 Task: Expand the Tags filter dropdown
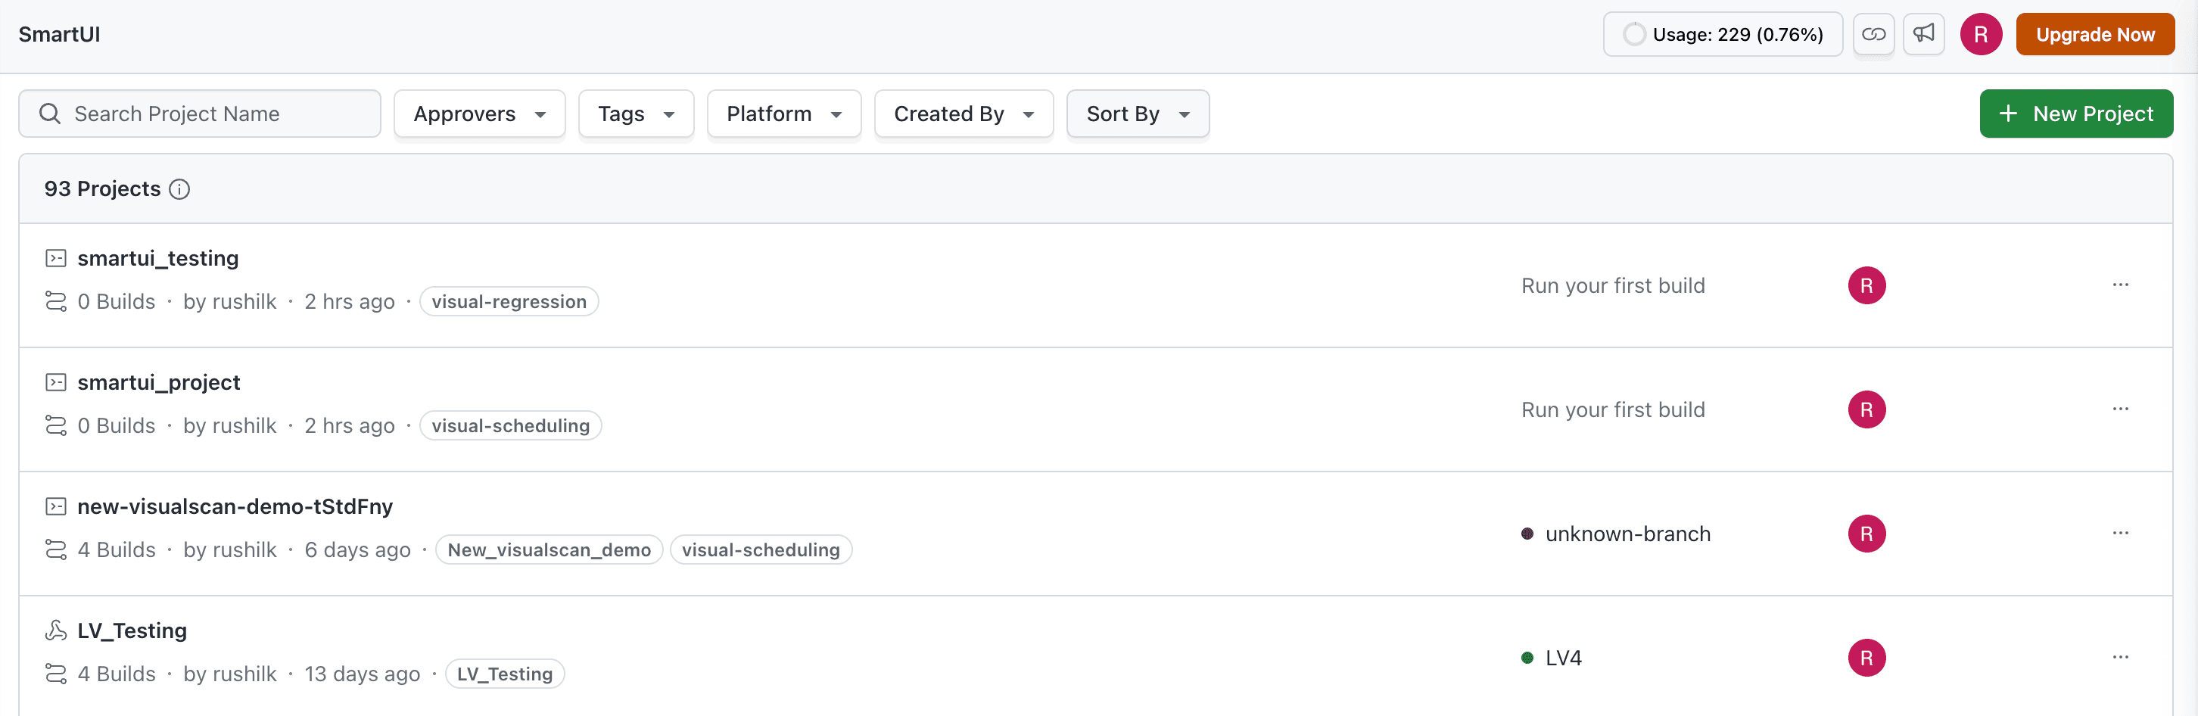[636, 114]
